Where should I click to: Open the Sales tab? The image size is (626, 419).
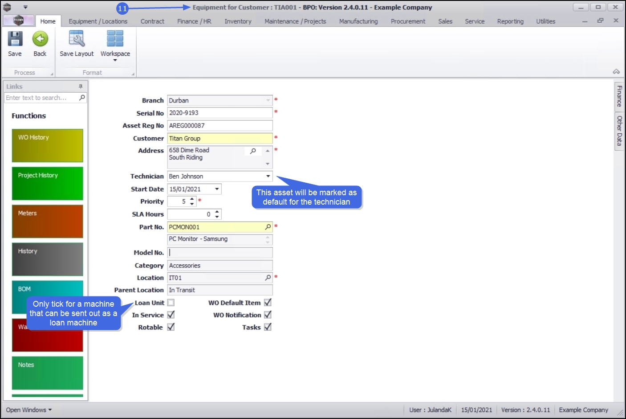point(445,21)
